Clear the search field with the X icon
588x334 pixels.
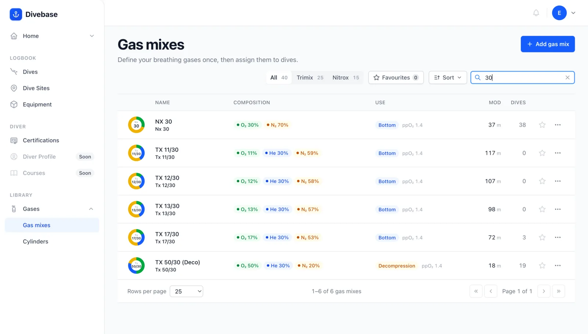click(x=567, y=77)
